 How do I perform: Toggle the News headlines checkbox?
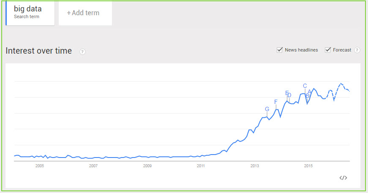point(280,50)
